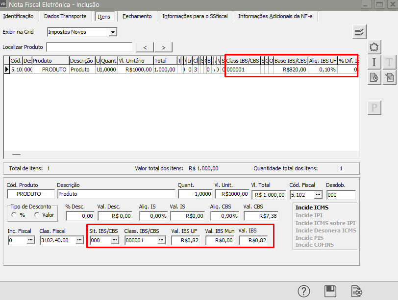Viewport: 398px width, 300px height.
Task: Switch to the Fechamento tab
Action: point(137,16)
